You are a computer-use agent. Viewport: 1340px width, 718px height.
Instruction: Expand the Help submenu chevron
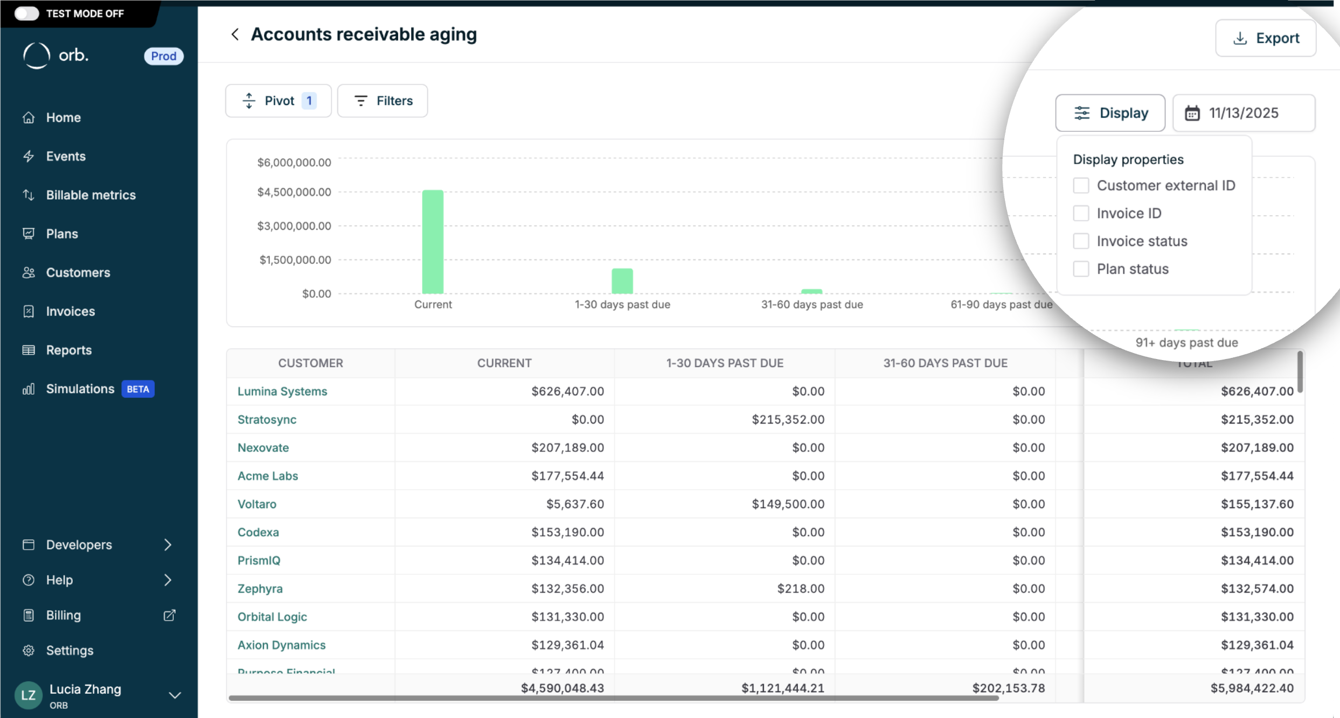tap(168, 580)
